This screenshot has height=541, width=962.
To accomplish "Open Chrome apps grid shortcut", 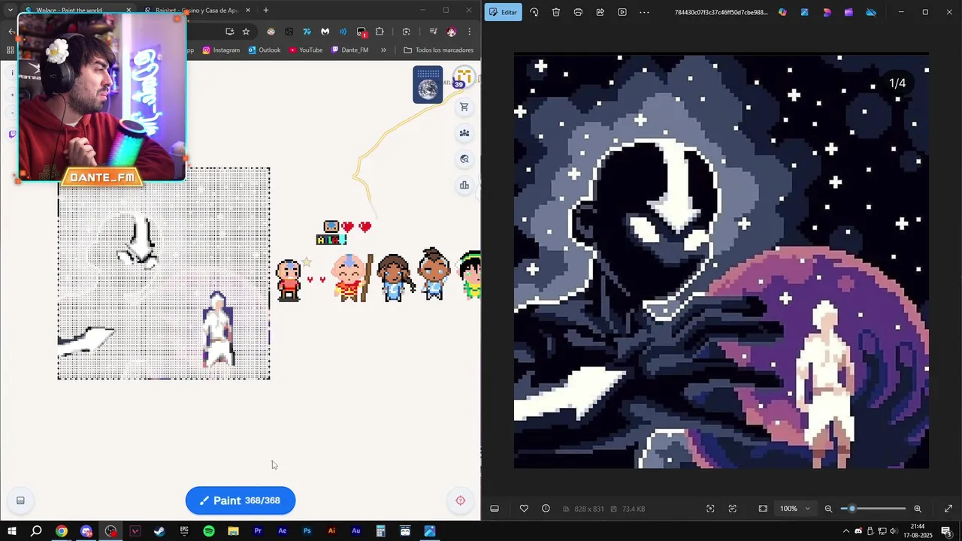I will click(10, 50).
